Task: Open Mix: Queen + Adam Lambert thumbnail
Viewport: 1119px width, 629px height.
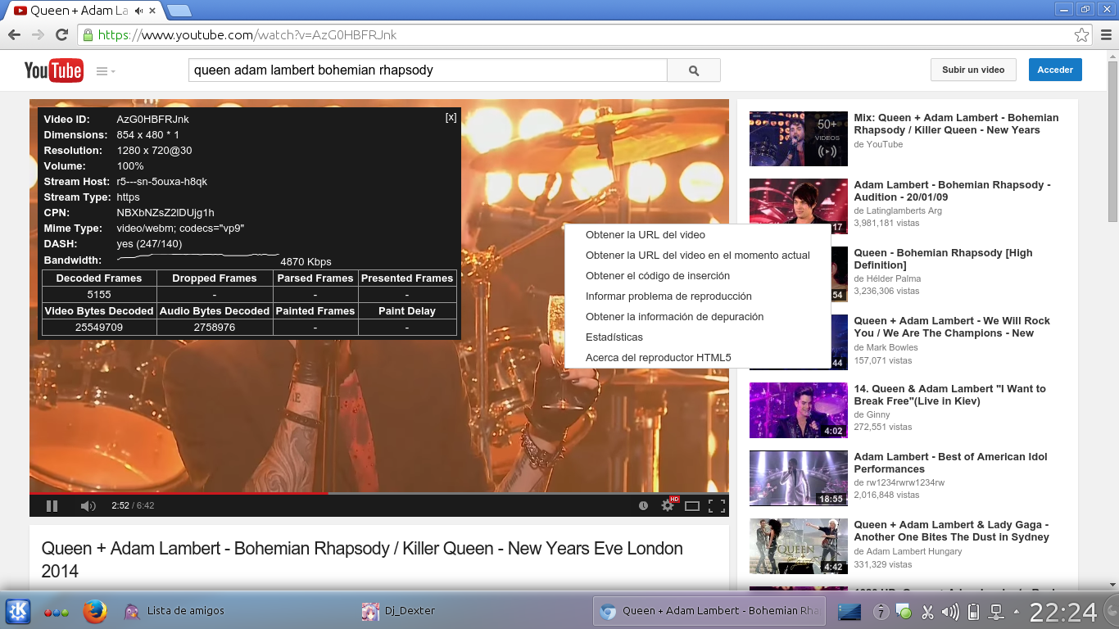Action: [799, 138]
